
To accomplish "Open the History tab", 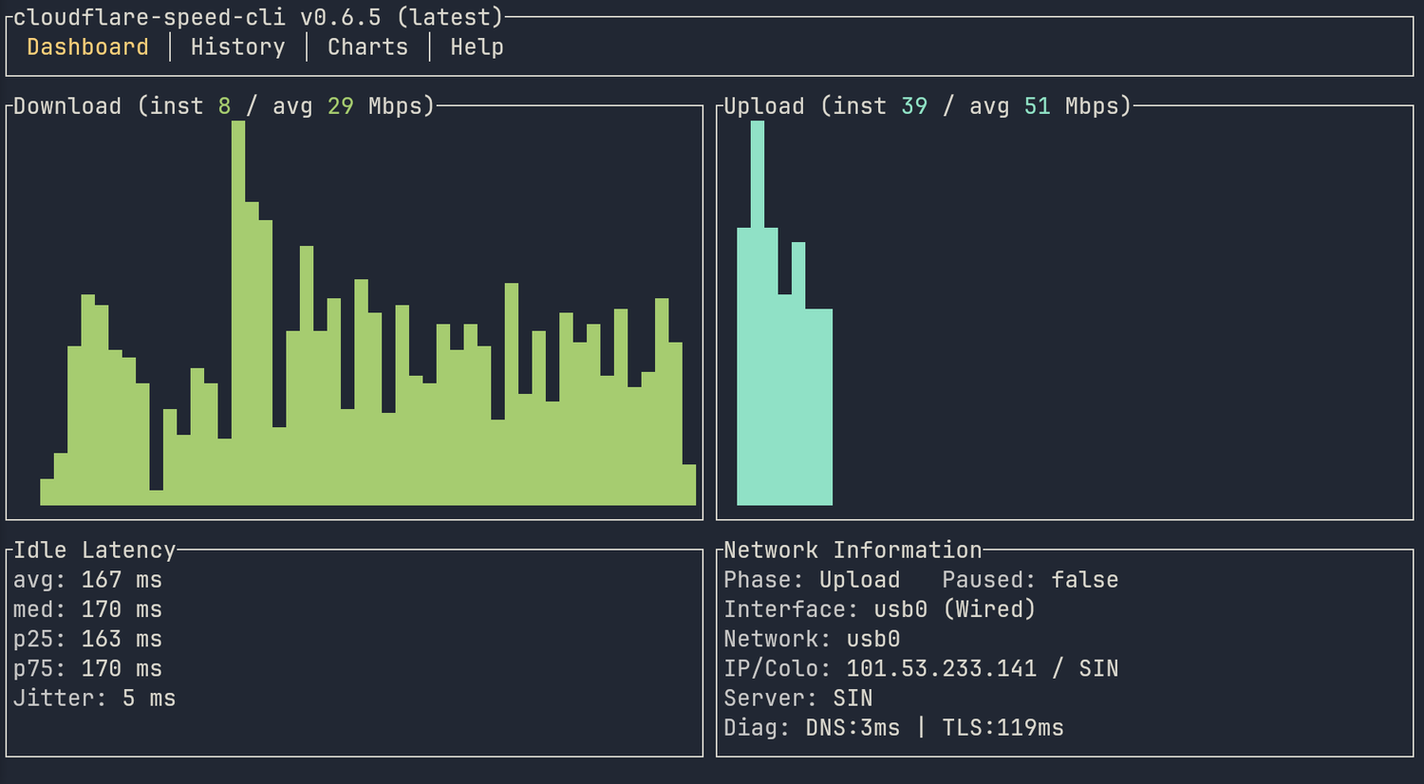I will click(237, 47).
